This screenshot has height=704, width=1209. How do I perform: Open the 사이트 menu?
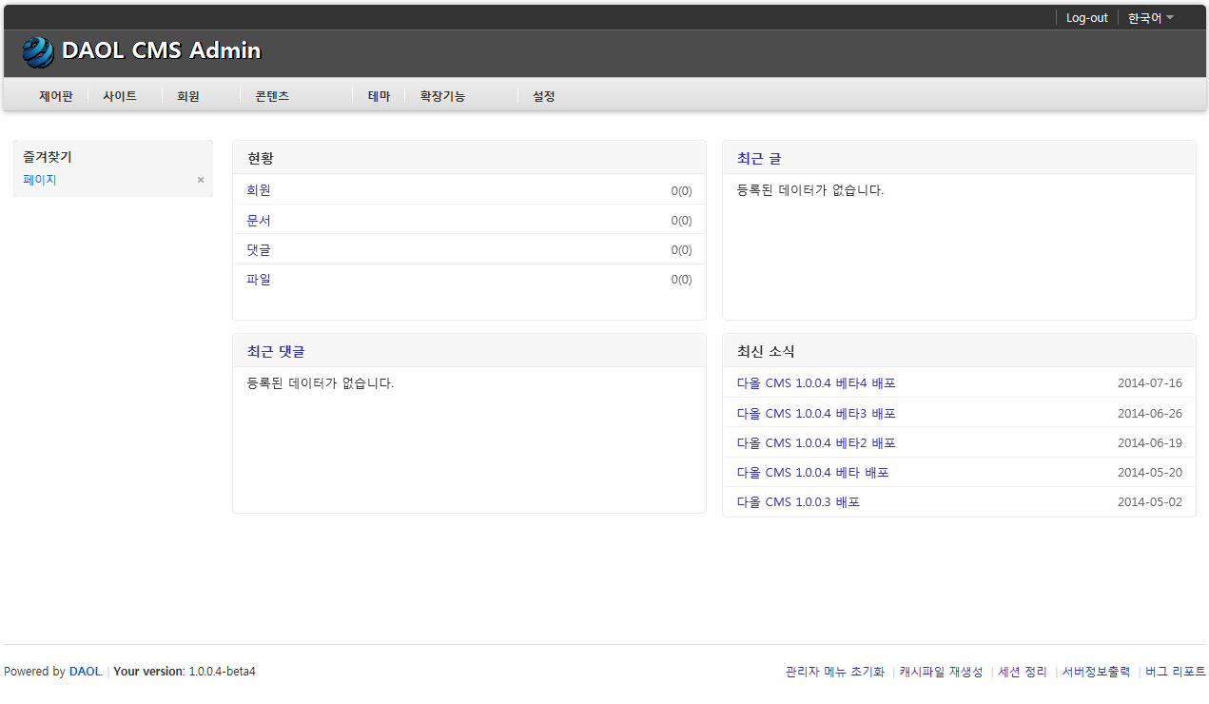click(x=118, y=95)
